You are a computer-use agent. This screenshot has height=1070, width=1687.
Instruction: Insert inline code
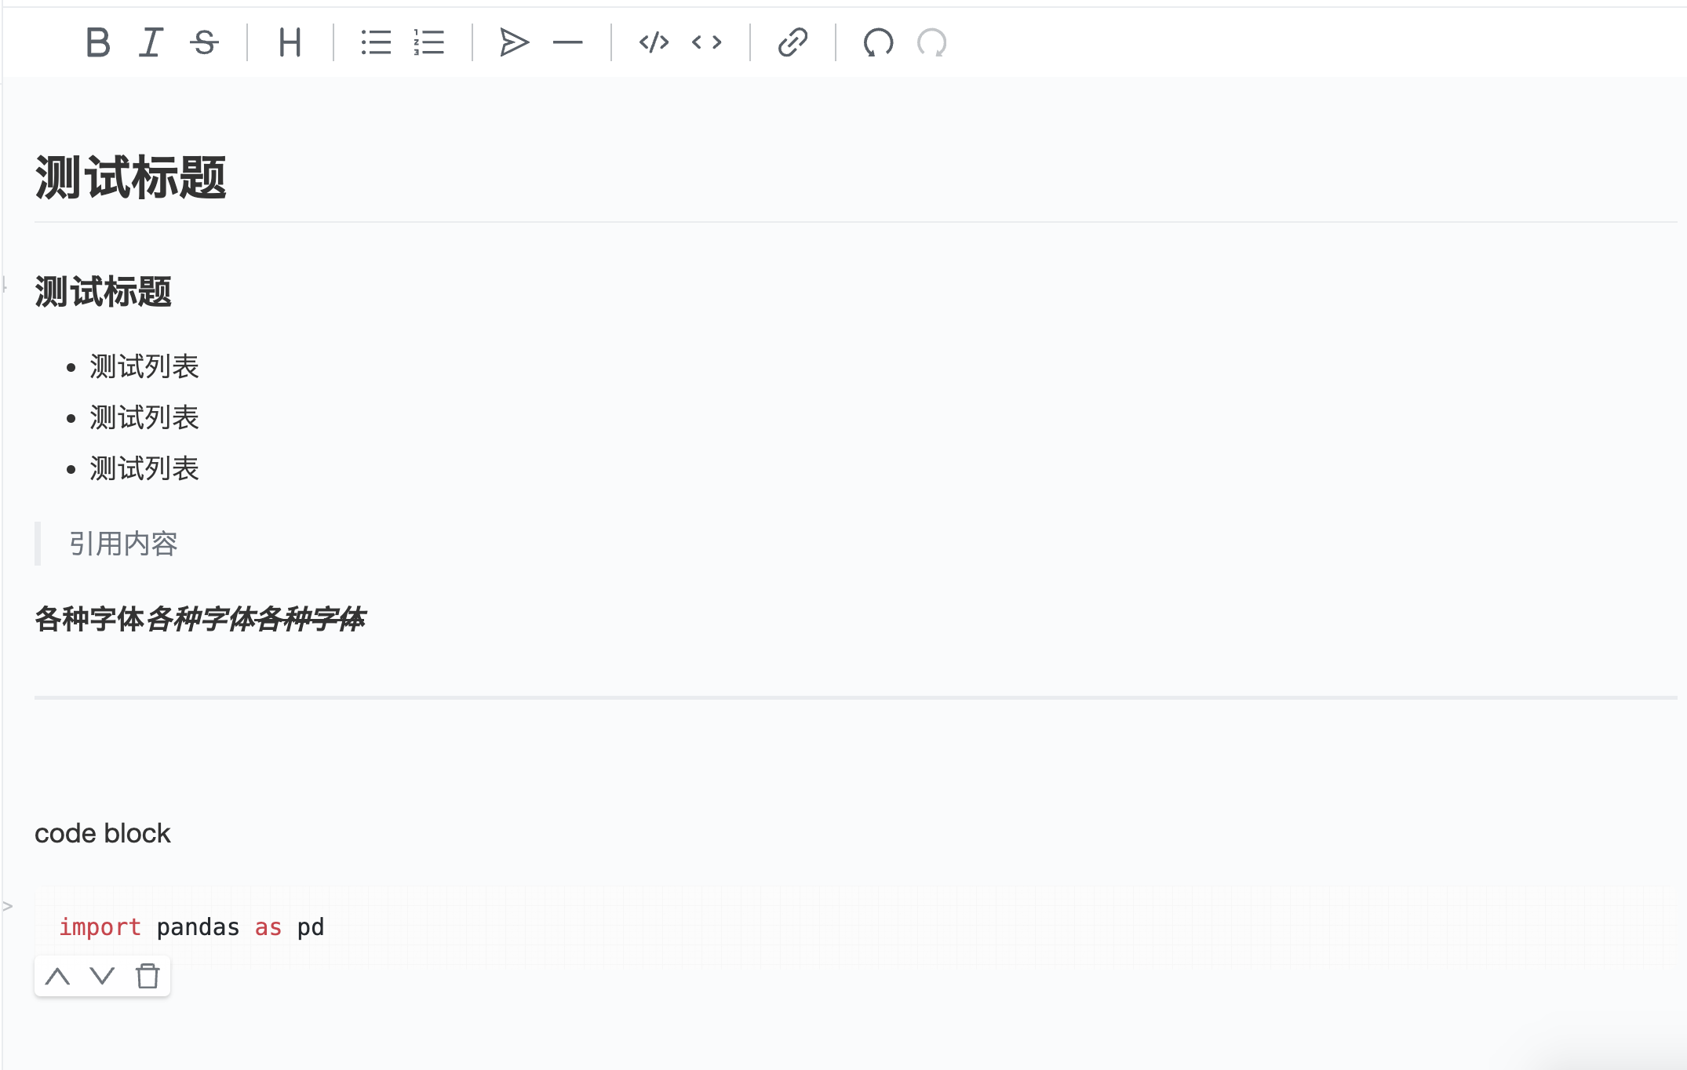click(705, 43)
